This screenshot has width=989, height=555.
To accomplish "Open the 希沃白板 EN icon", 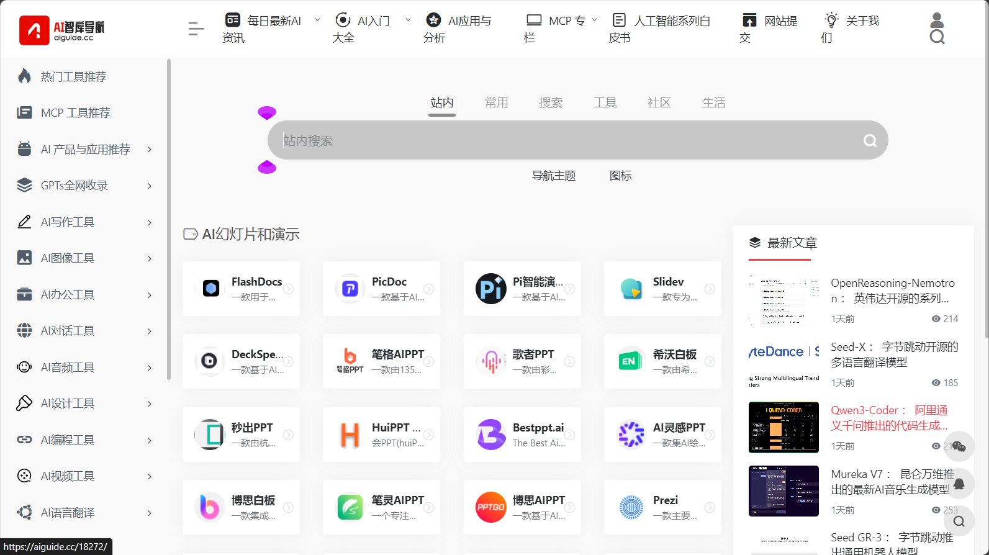I will [631, 361].
